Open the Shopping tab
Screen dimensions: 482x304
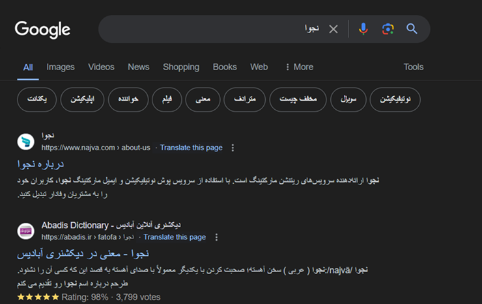181,67
